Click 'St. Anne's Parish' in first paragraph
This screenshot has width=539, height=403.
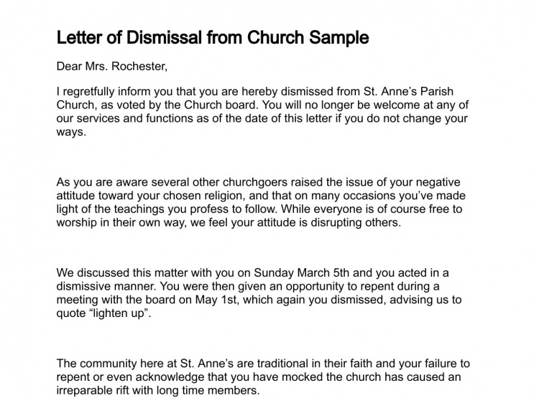point(409,92)
